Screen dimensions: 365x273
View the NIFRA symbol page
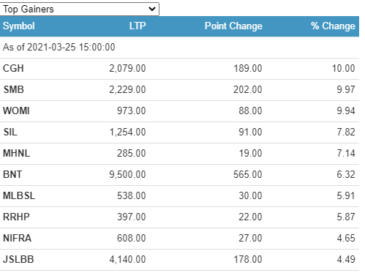pyautogui.click(x=17, y=238)
